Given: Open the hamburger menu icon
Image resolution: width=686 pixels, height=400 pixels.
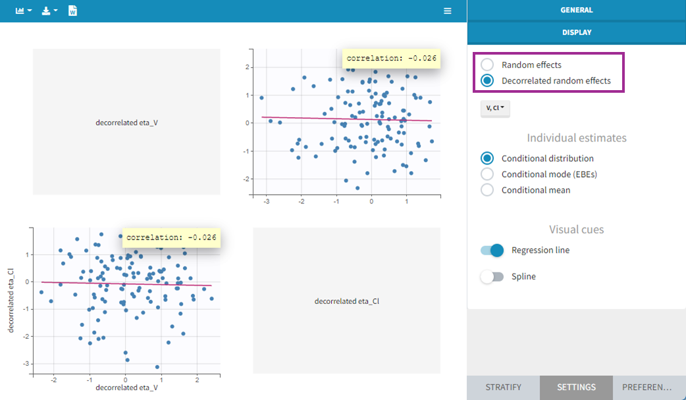Looking at the screenshot, I should click(448, 11).
